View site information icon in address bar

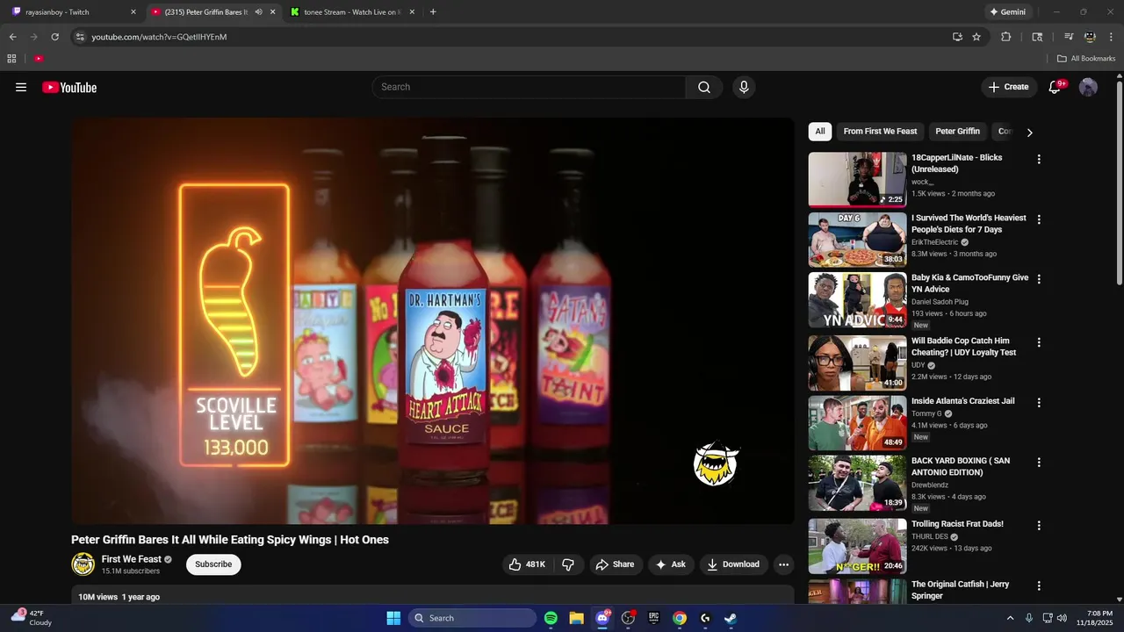click(80, 37)
